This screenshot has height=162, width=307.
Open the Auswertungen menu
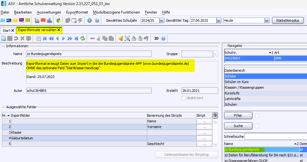click(x=49, y=12)
